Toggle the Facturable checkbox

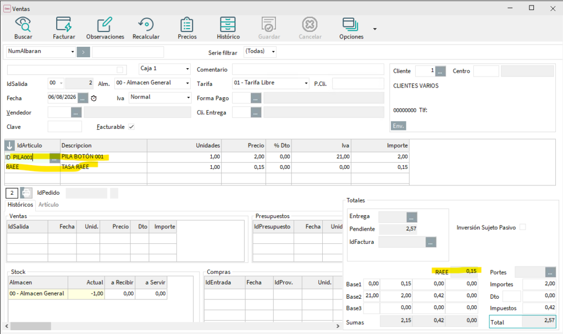coord(131,127)
